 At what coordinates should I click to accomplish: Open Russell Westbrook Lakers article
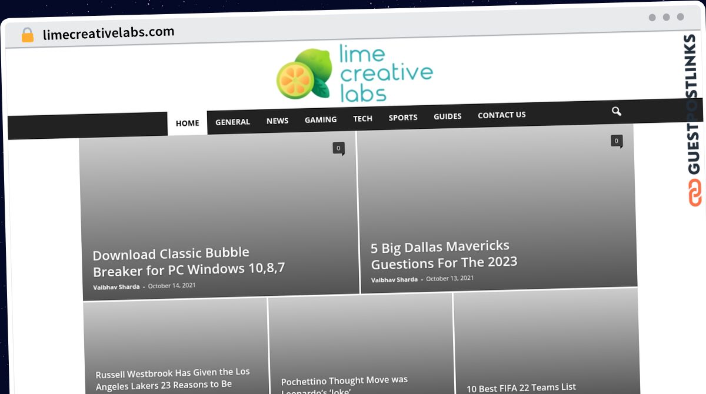173,379
